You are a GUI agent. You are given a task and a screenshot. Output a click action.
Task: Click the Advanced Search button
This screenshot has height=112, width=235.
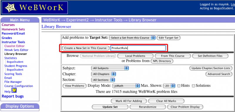point(219,74)
